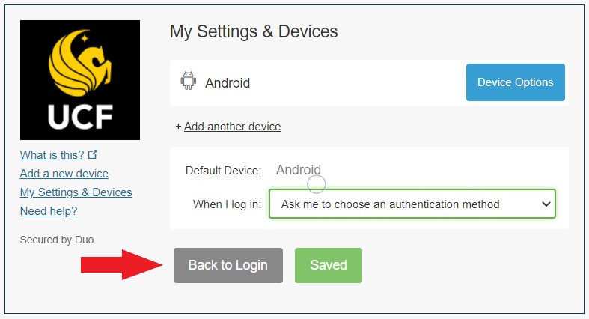The image size is (589, 319).
Task: Open the Device Options button for Android
Action: point(516,82)
